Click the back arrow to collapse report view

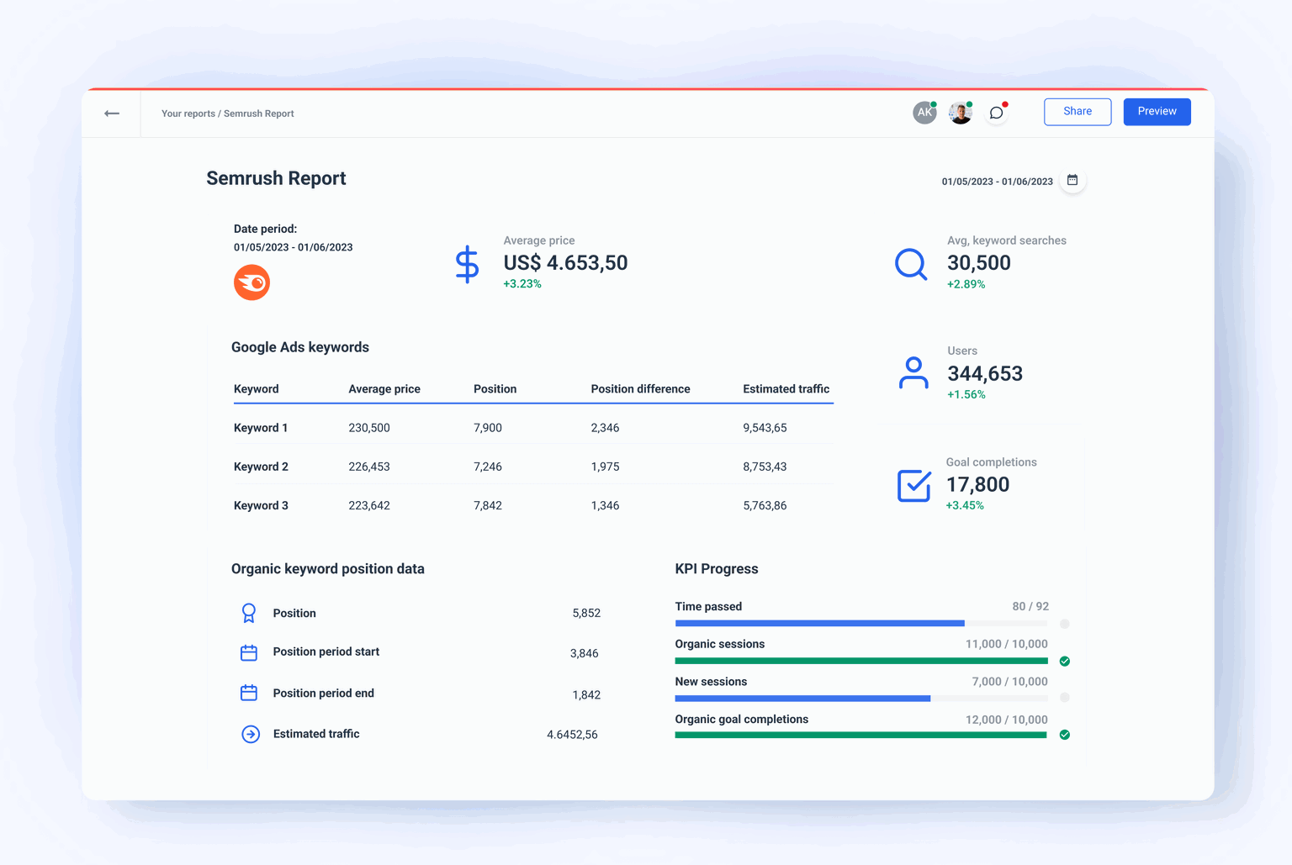coord(111,113)
